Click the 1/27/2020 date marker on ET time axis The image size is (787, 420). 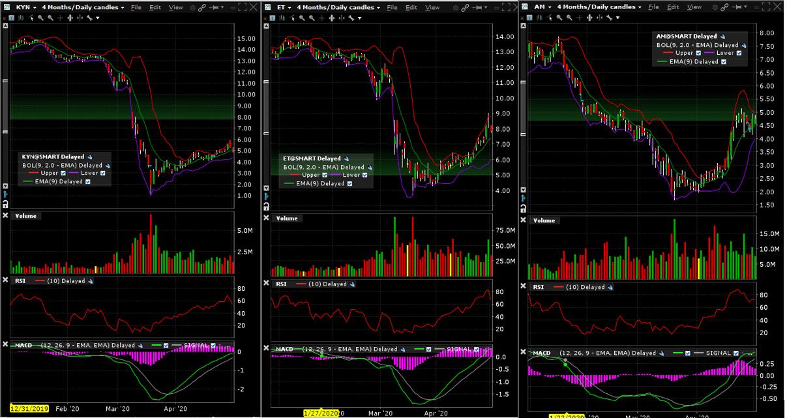click(319, 412)
